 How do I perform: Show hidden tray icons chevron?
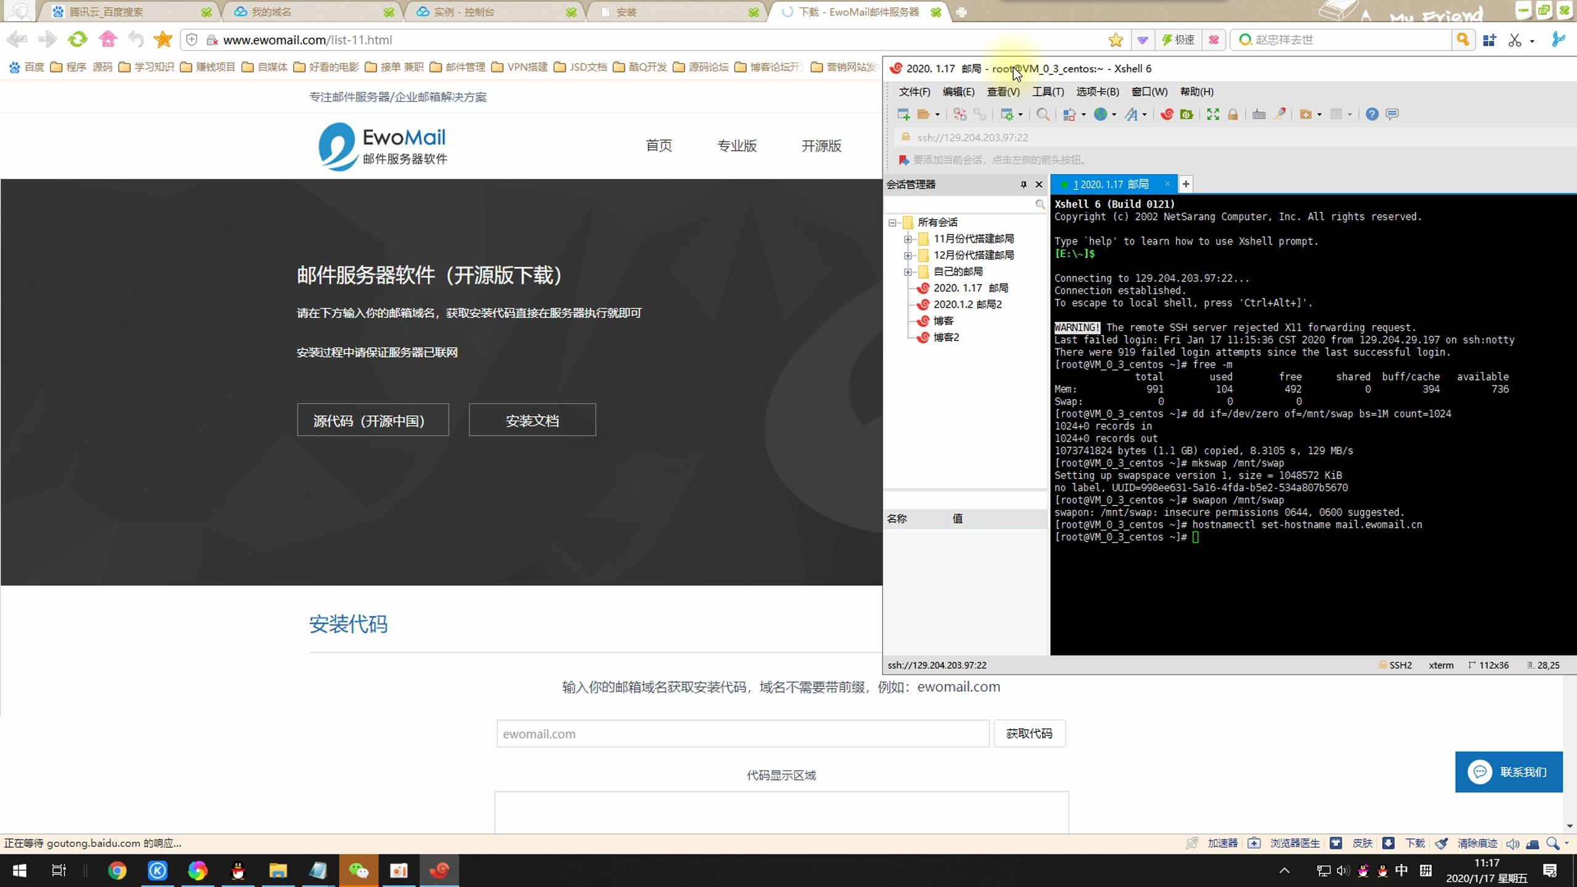[1284, 870]
